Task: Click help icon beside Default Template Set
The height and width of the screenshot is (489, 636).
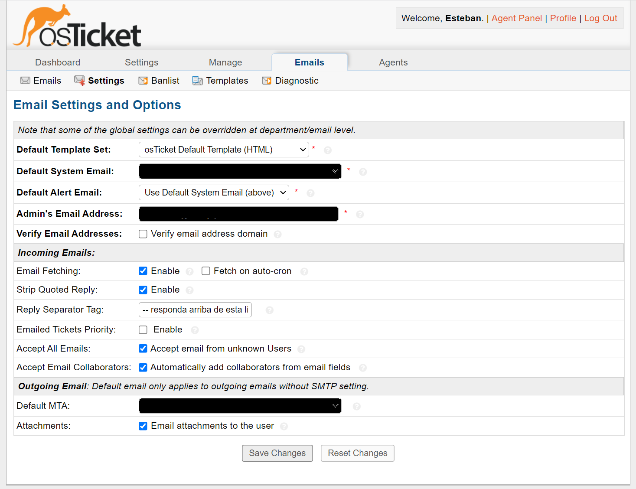Action: coord(328,150)
